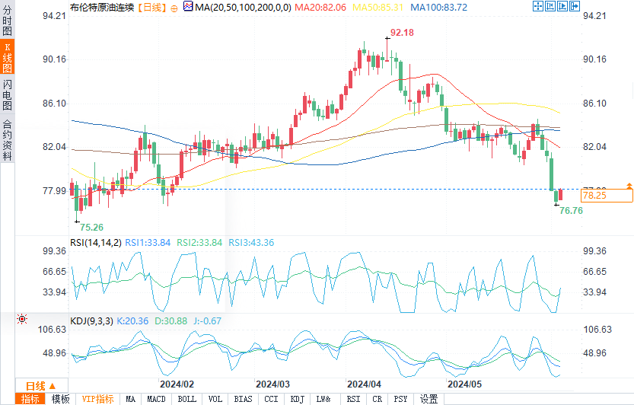634x405 pixels.
Task: Click the orange alert marker above 78.25
Action: click(629, 186)
